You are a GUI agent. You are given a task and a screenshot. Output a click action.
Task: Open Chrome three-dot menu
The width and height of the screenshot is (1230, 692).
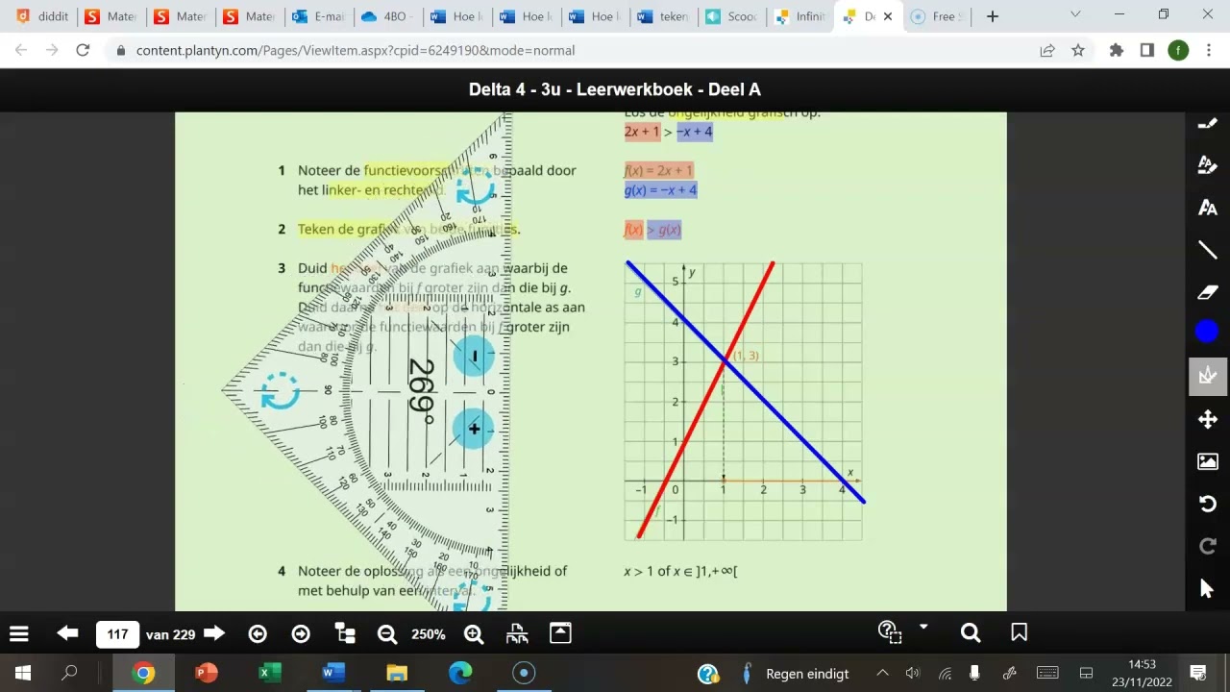click(x=1208, y=50)
